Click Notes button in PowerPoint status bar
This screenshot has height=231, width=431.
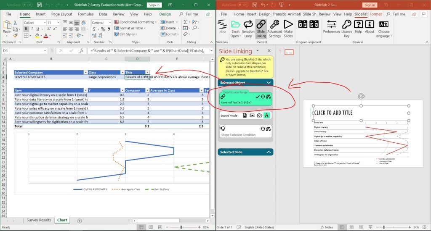pos(327,227)
